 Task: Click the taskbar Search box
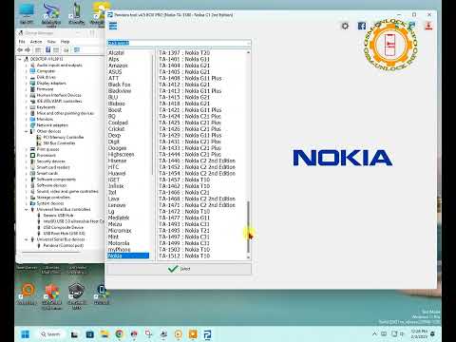[50, 334]
